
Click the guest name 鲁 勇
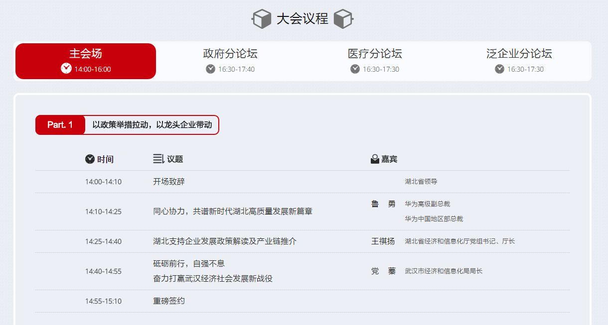pyautogui.click(x=383, y=204)
